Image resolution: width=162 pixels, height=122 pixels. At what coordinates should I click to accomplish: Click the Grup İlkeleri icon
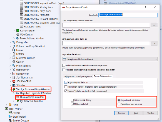(10, 116)
